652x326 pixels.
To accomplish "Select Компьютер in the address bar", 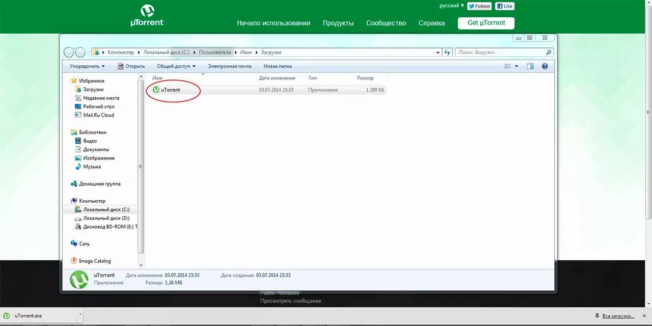I will [x=121, y=52].
